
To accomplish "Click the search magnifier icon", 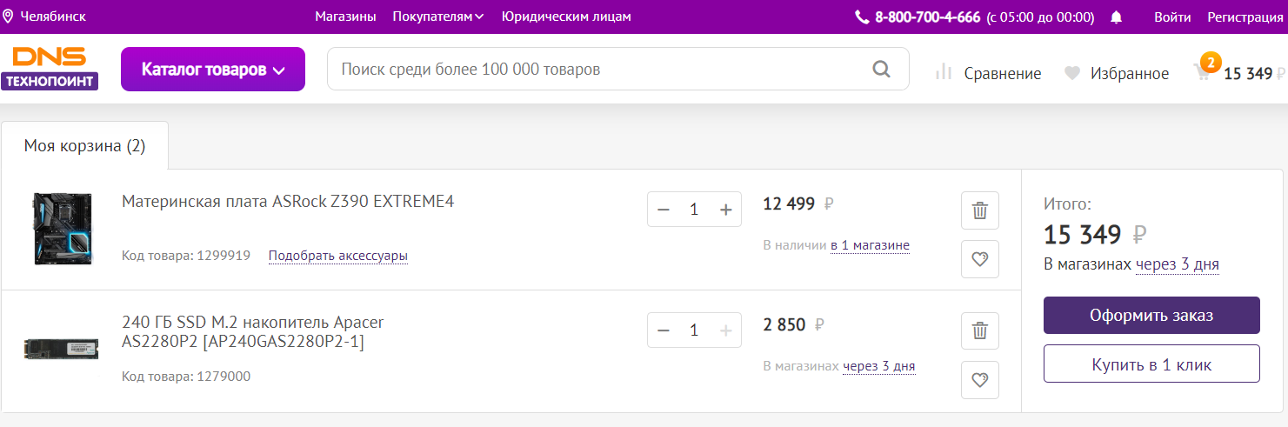I will coord(881,70).
